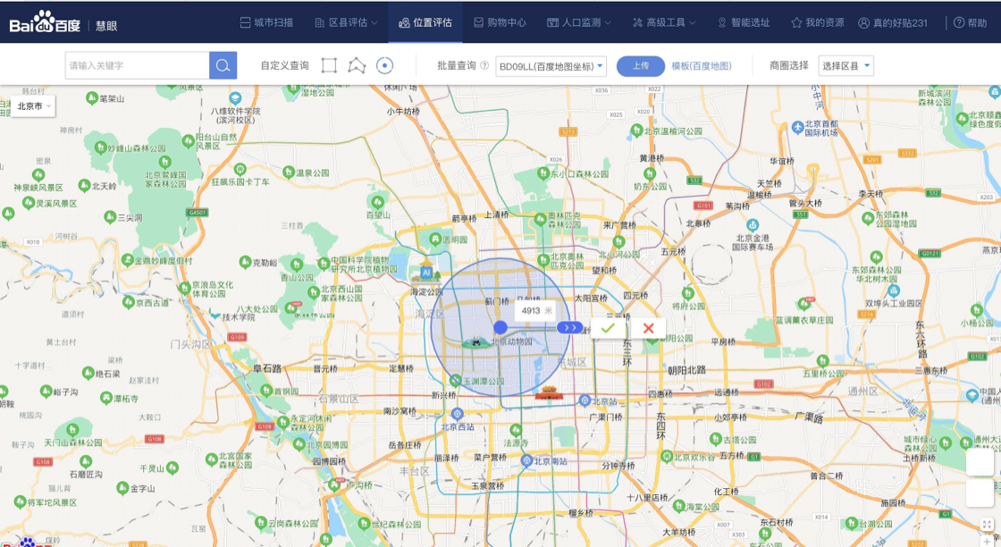Click the 北京金港国际赛车场 marker
This screenshot has height=547, width=1001.
(753, 225)
